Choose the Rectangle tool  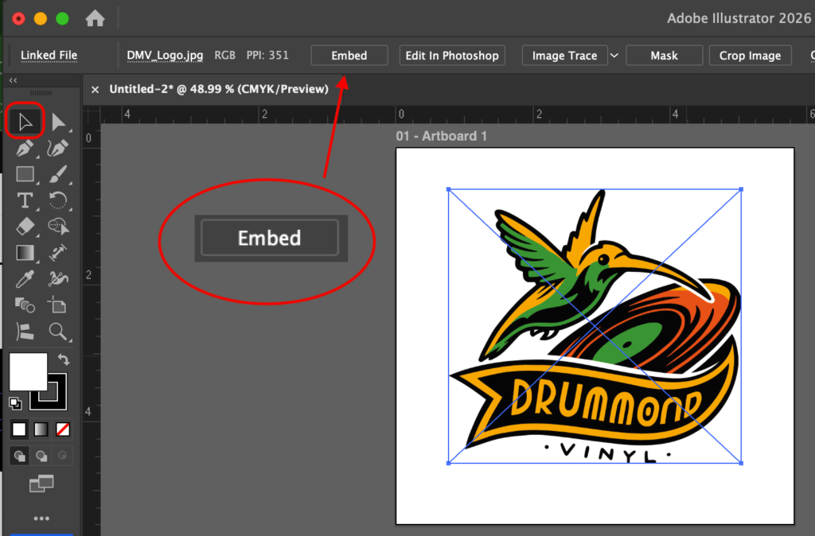click(x=25, y=174)
